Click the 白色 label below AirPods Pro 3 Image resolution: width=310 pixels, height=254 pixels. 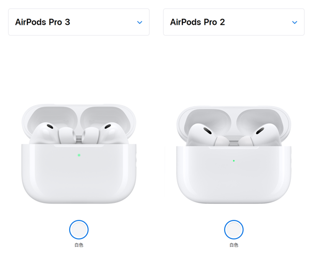(79, 245)
